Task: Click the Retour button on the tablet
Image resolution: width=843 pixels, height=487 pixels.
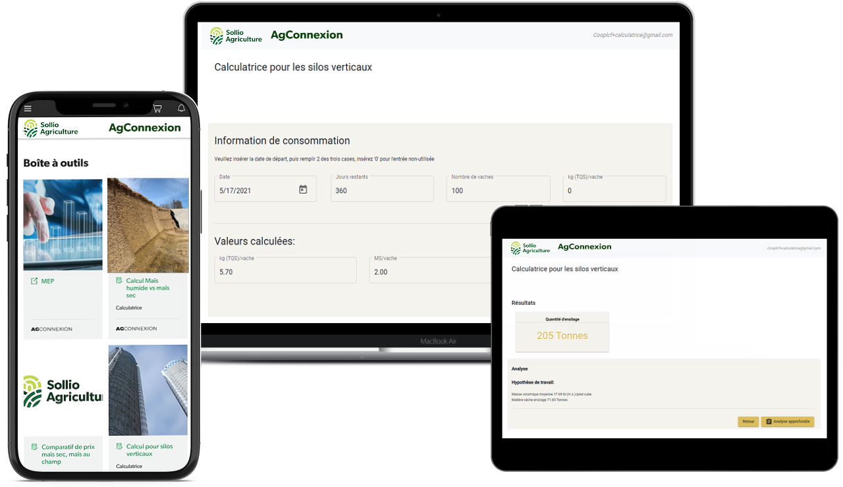Action: click(x=748, y=421)
